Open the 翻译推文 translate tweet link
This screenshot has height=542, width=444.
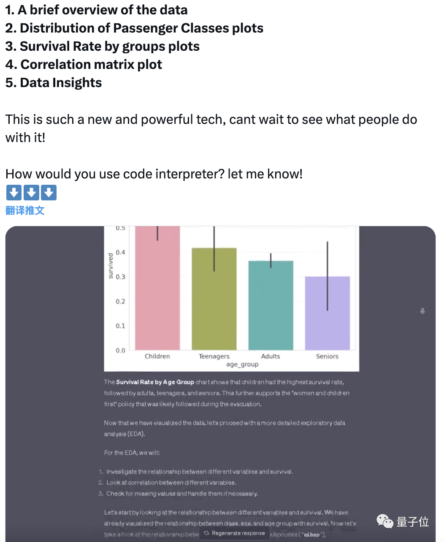click(x=25, y=211)
